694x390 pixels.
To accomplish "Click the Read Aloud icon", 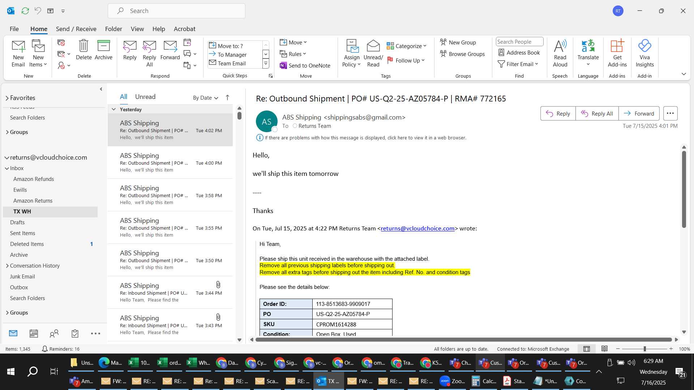I will (x=560, y=53).
